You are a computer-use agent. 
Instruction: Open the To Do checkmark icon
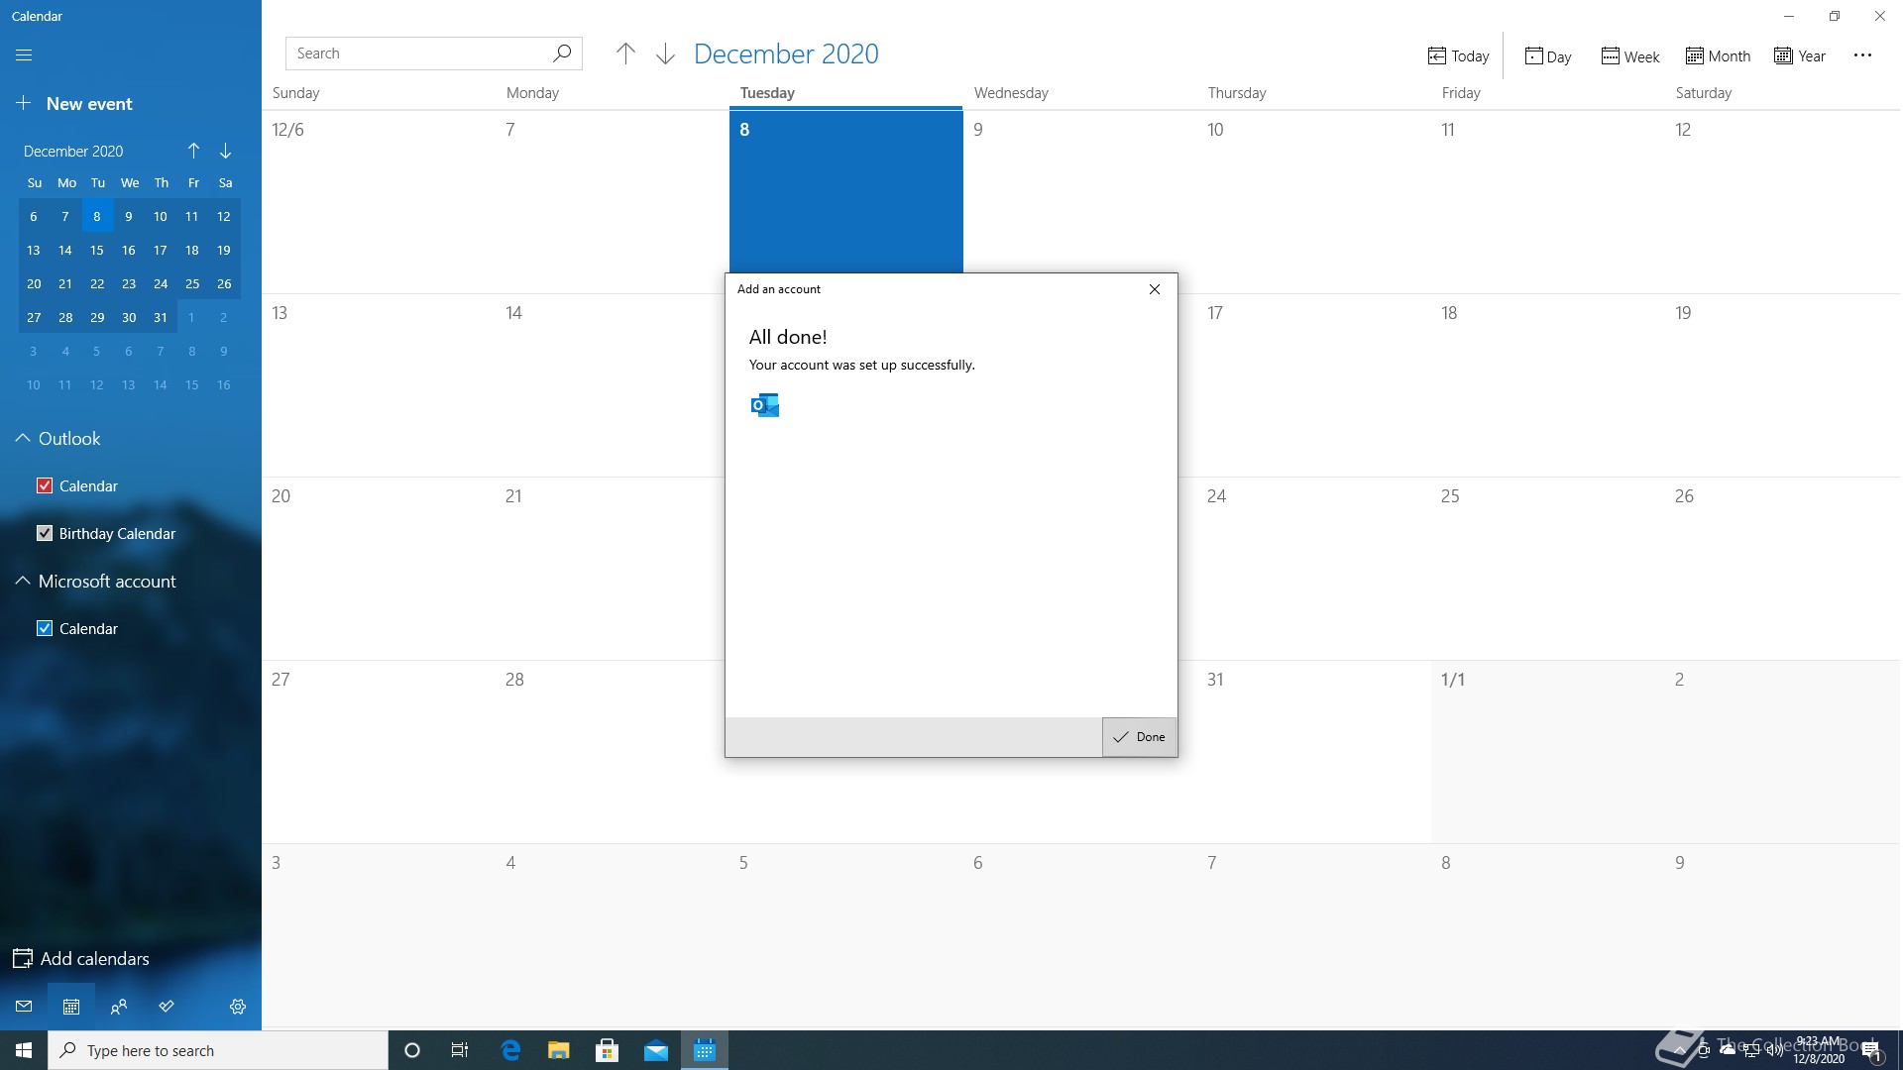pos(167,1007)
